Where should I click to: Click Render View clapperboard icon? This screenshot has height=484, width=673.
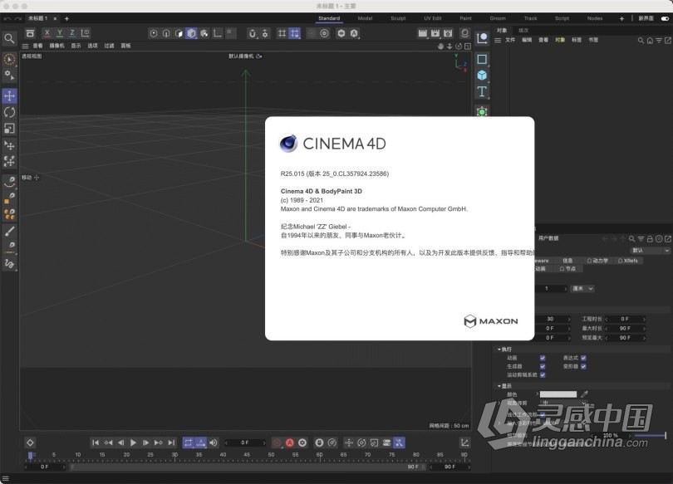423,33
